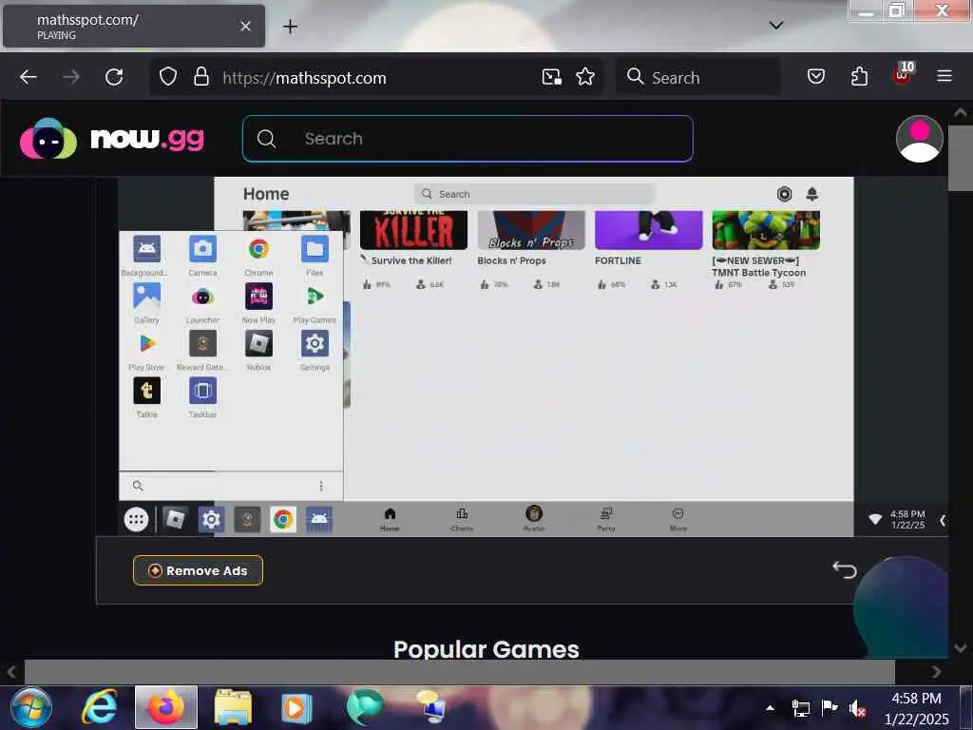Viewport: 973px width, 730px height.
Task: Open the drawer's three-dot options menu
Action: click(x=321, y=486)
